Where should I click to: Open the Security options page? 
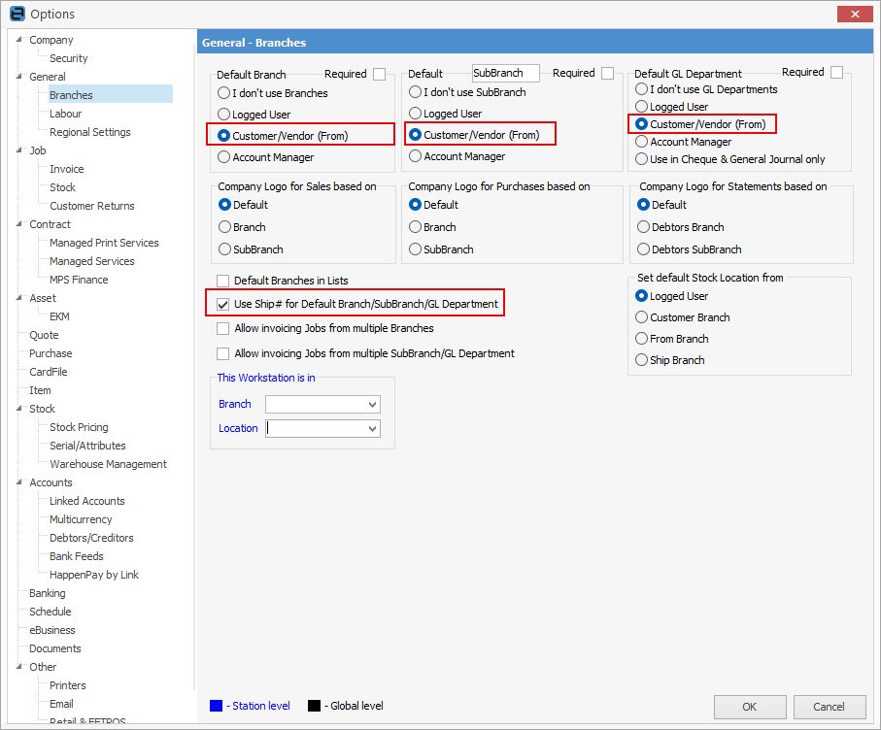pyautogui.click(x=69, y=58)
